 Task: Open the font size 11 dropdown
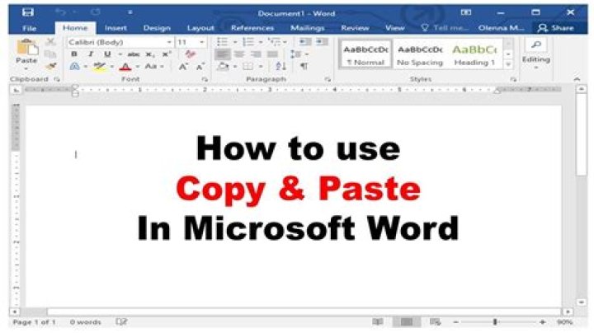pyautogui.click(x=202, y=42)
